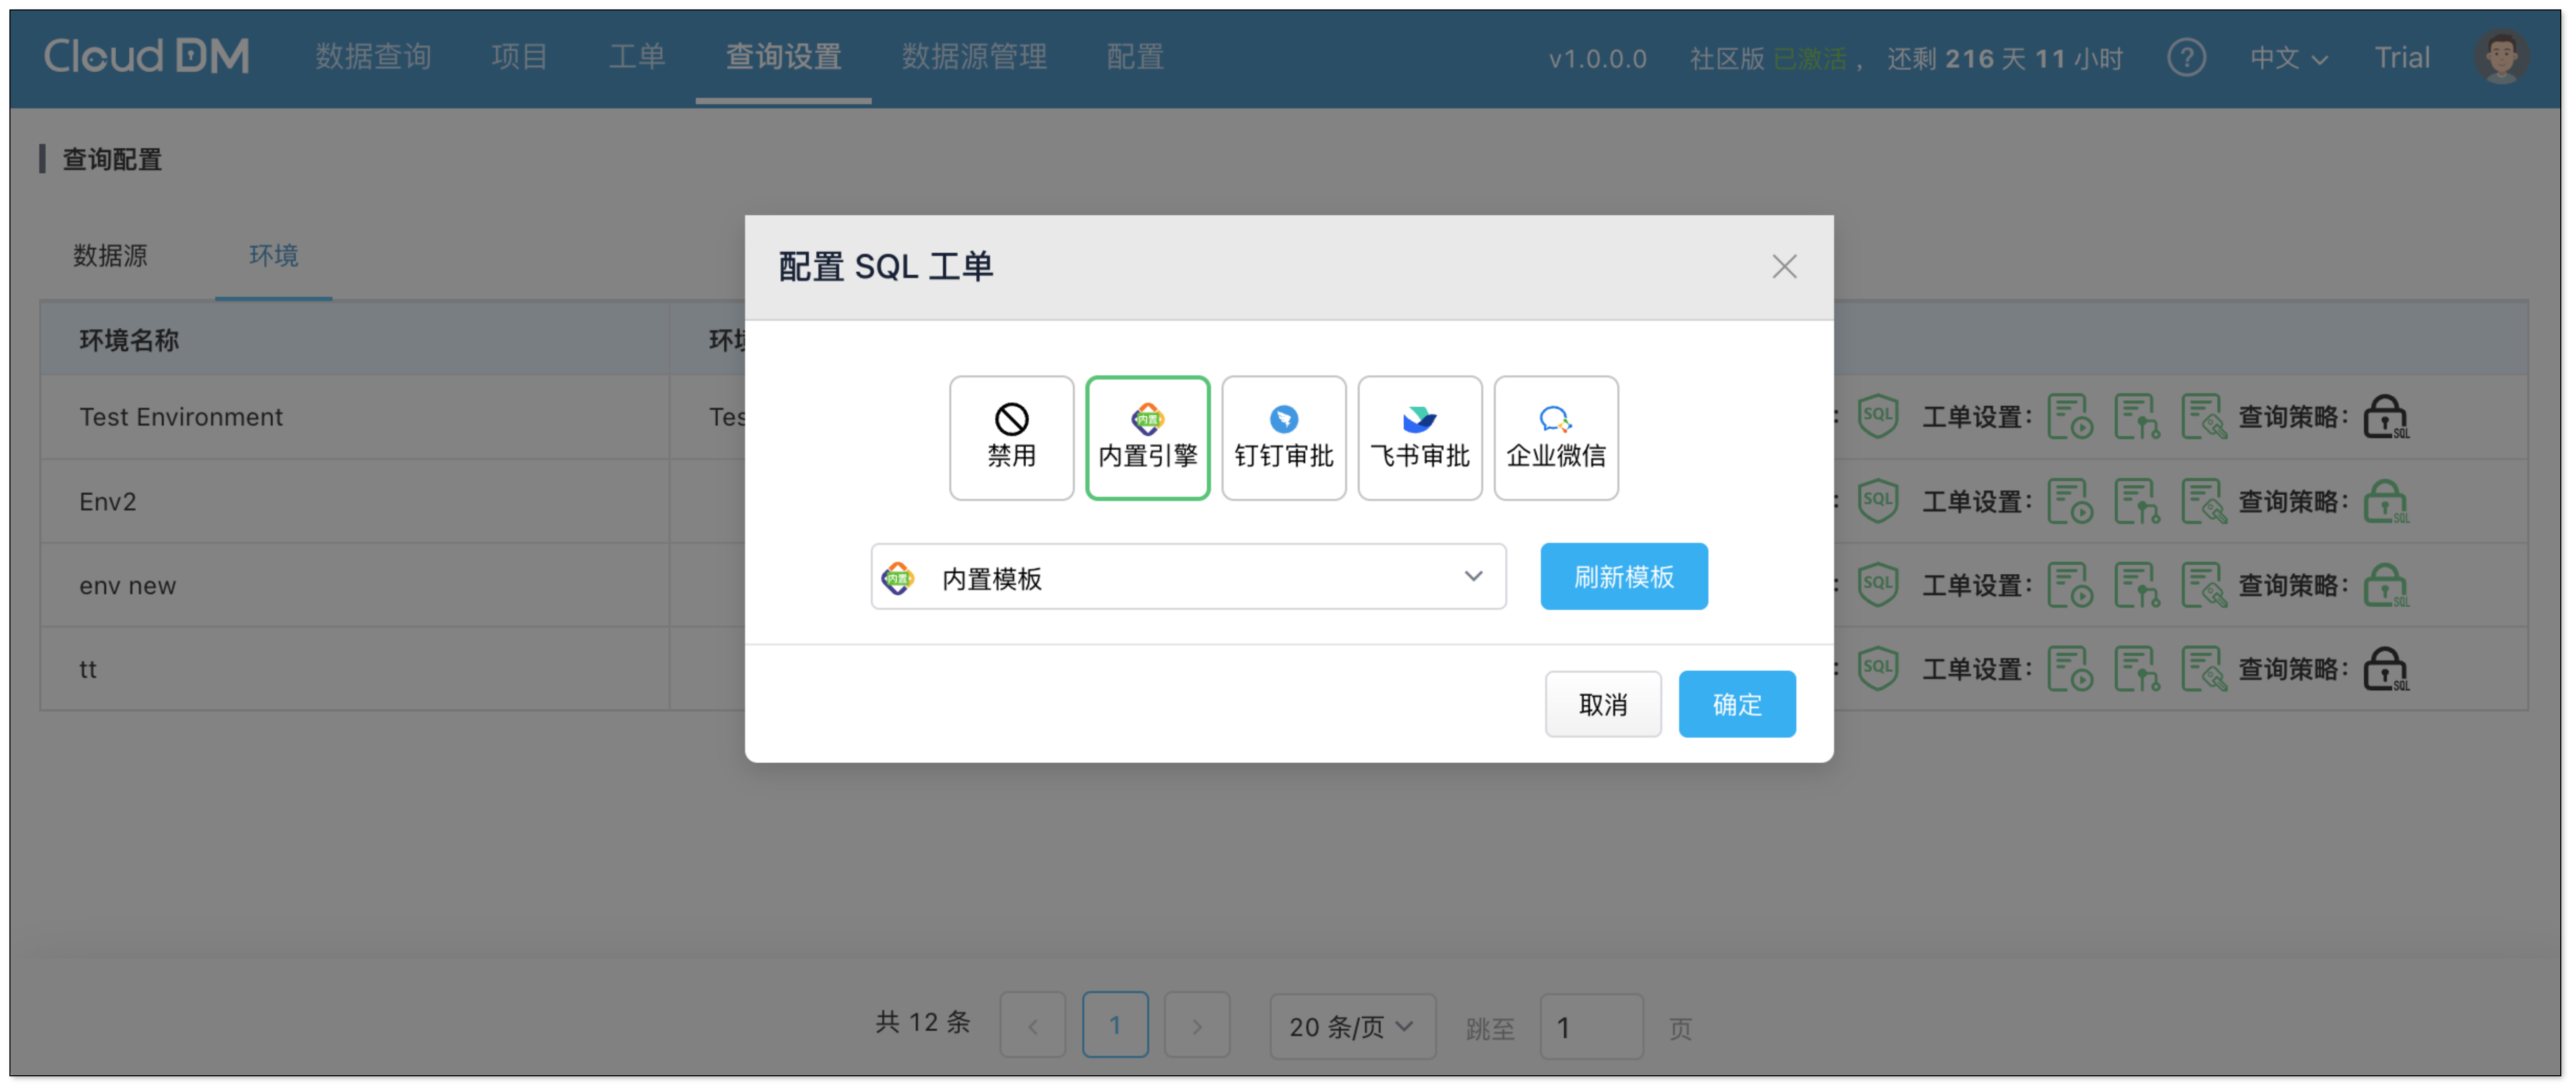Open the 中文 language dropdown
Viewport: 2576px width, 1091px height.
[2288, 58]
